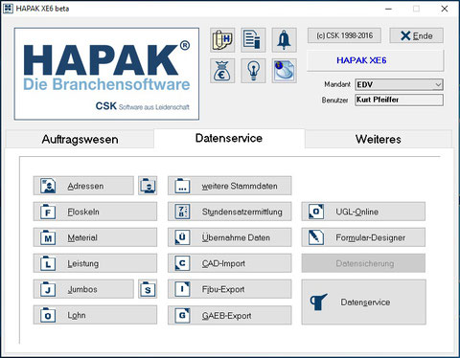Minimize the HAPAK XE6 beta window
460x358 pixels.
[388, 9]
